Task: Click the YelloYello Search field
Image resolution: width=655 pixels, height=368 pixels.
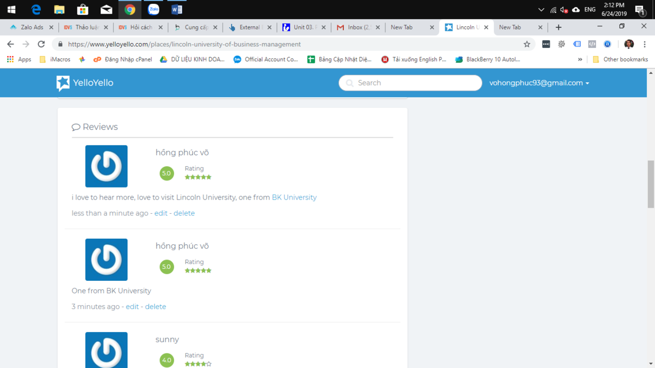Action: click(x=410, y=83)
